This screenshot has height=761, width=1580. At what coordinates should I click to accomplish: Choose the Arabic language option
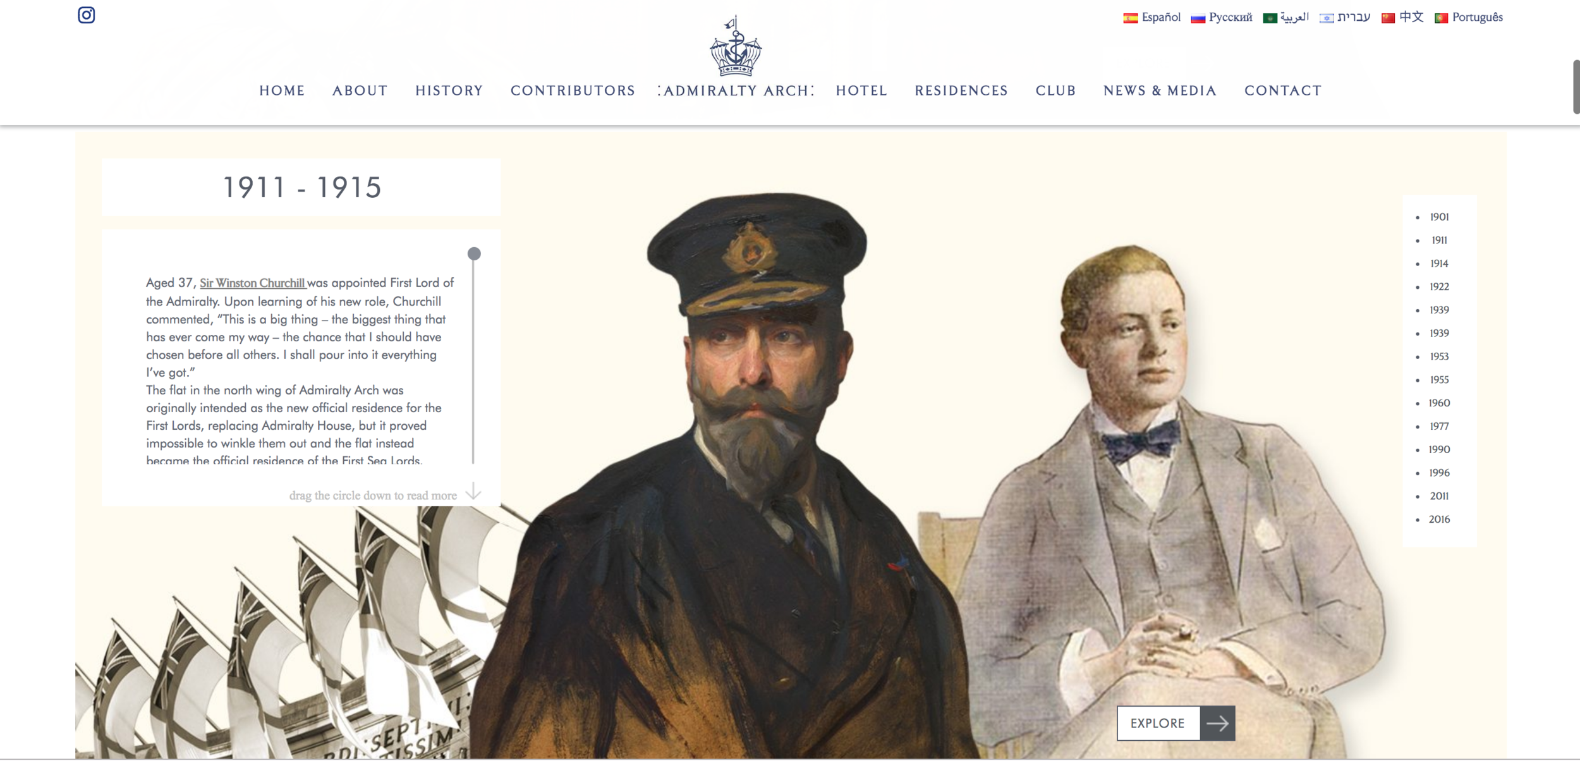click(1285, 18)
